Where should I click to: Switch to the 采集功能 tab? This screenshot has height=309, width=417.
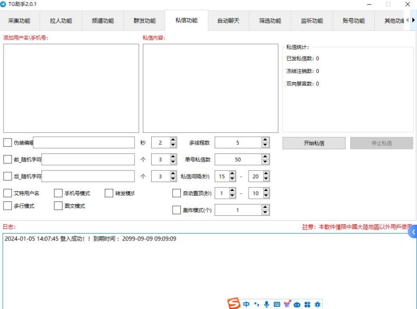20,21
